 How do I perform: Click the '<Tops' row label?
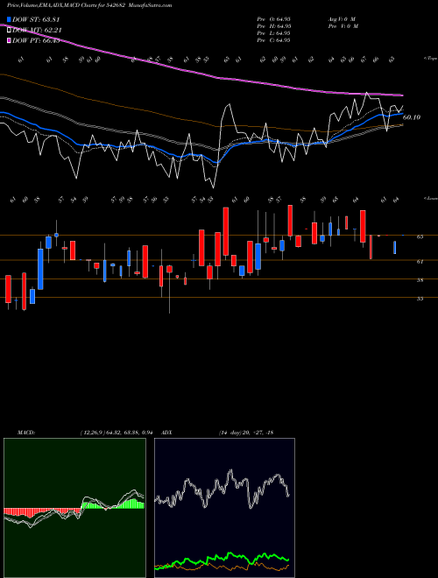(x=430, y=59)
